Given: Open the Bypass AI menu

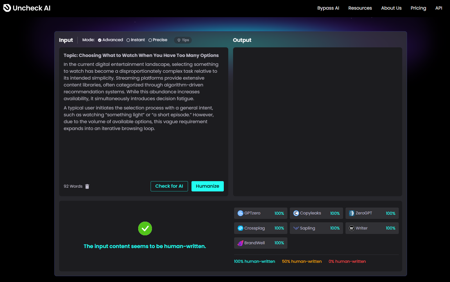Looking at the screenshot, I should [328, 8].
